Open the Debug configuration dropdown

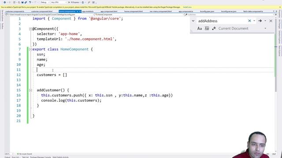pos(45,2)
